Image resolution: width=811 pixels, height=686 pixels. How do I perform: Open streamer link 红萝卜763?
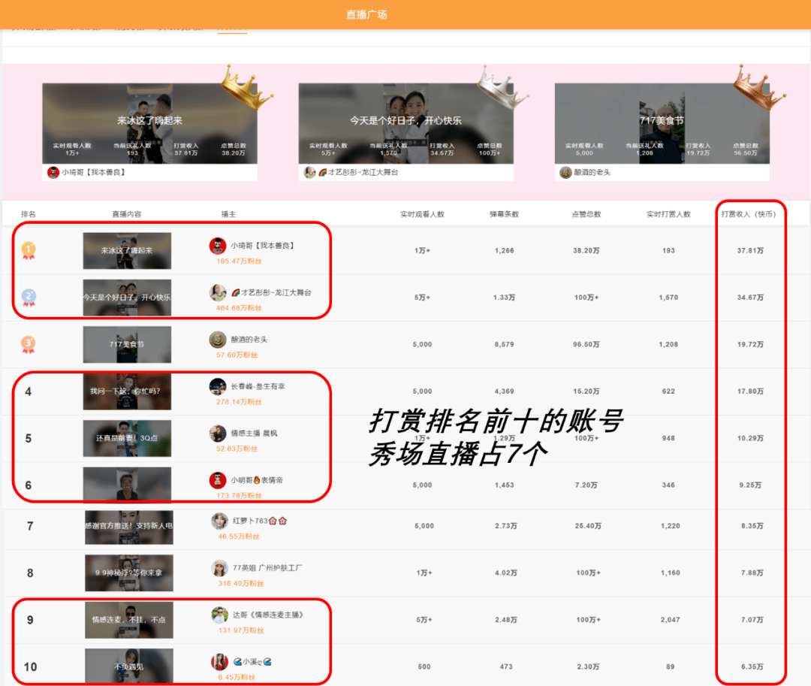click(260, 521)
